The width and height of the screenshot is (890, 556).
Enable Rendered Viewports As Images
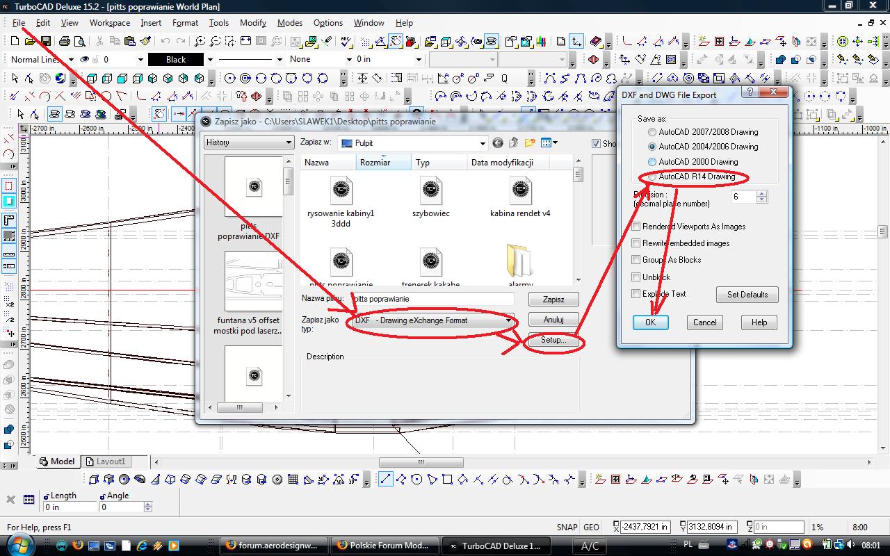coord(636,227)
